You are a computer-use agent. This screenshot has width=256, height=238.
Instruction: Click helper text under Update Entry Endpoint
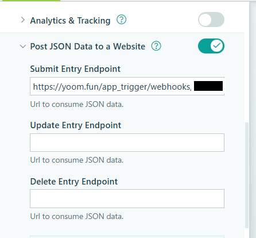77,160
